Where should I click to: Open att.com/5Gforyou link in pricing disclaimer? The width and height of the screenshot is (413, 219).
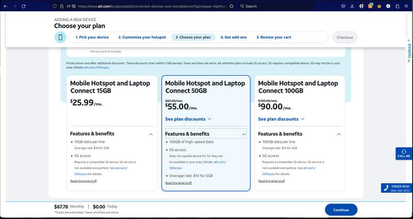pos(97,68)
